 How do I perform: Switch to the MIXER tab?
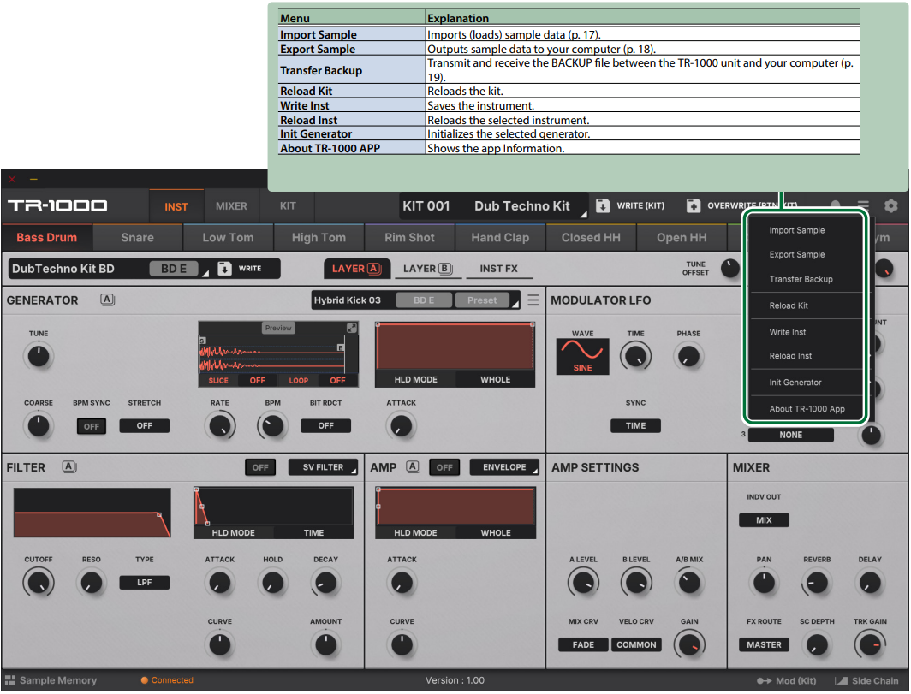click(231, 206)
